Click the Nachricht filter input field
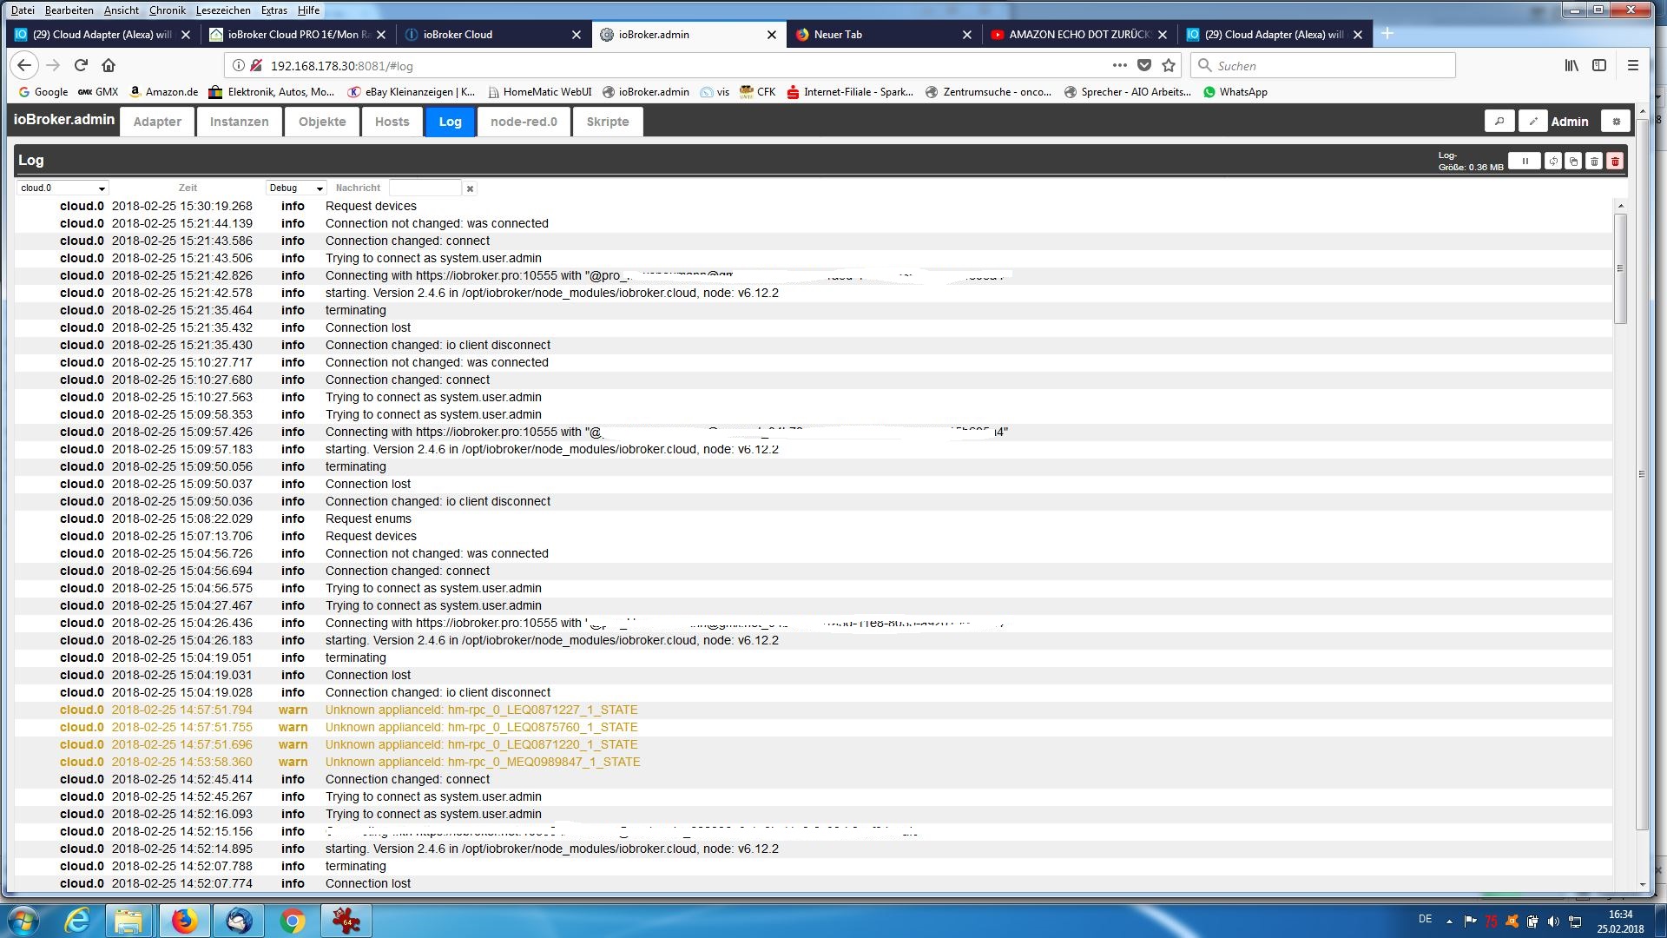 coord(425,188)
